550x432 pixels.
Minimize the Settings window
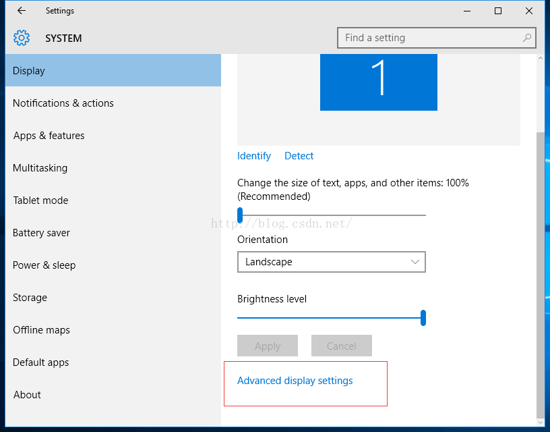pyautogui.click(x=467, y=11)
